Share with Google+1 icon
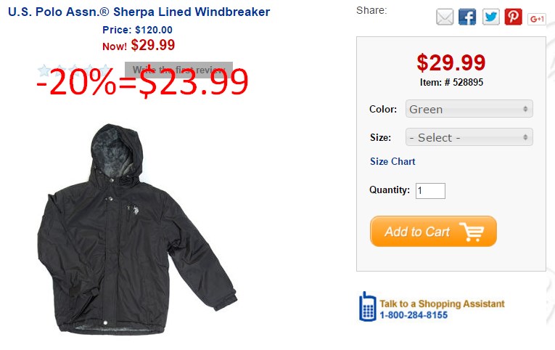The height and width of the screenshot is (350, 555). tap(537, 19)
